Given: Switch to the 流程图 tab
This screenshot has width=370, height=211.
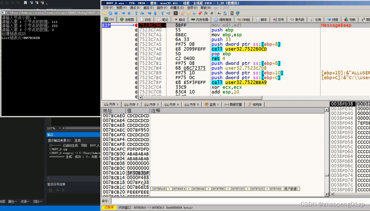Looking at the screenshot, I should click(x=127, y=19).
